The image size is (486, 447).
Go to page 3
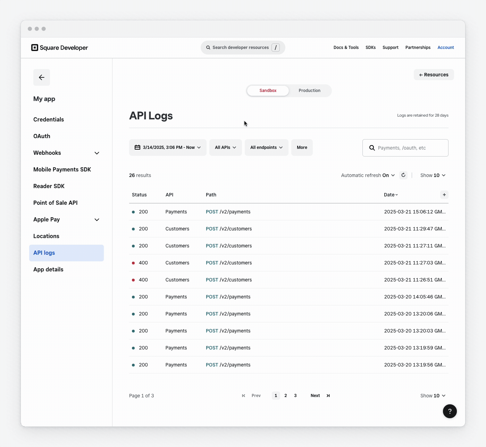click(x=295, y=396)
